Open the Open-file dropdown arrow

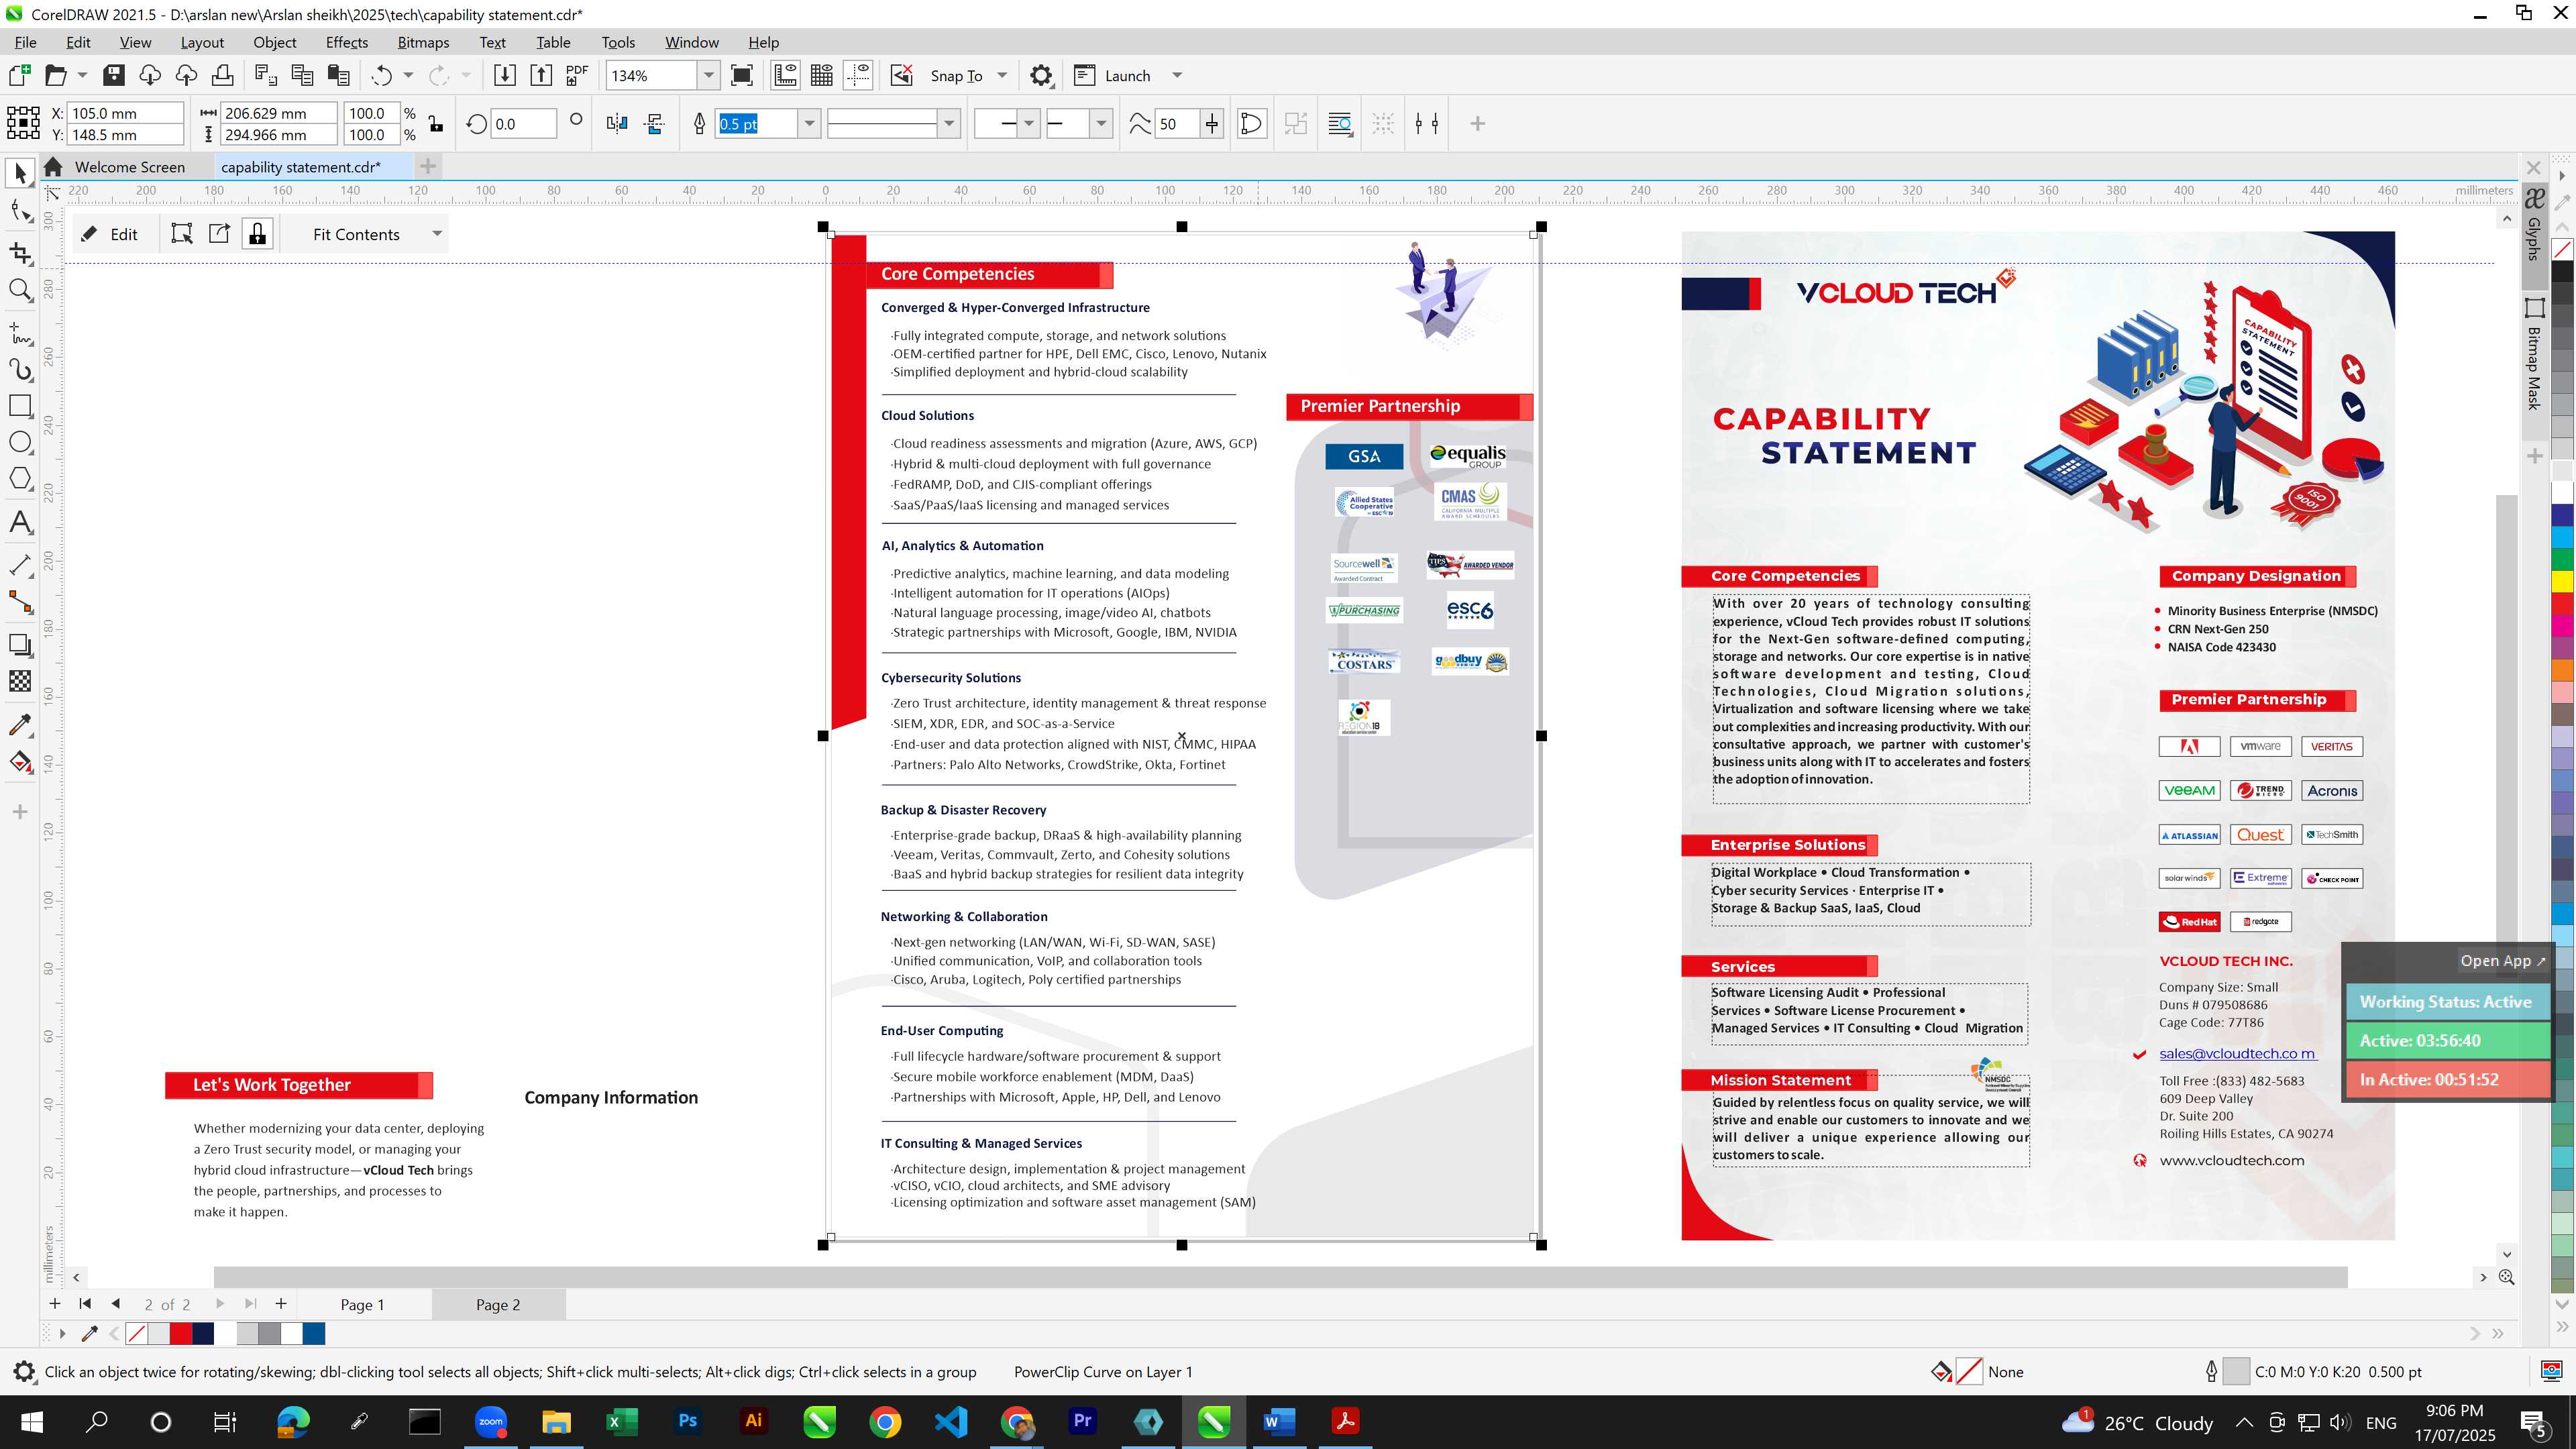tap(82, 75)
